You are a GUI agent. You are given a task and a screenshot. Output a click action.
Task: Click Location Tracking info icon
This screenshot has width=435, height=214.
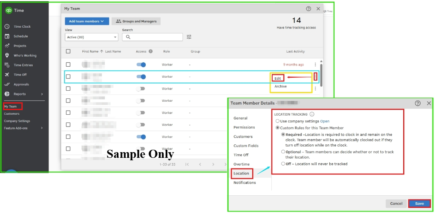[x=312, y=114]
